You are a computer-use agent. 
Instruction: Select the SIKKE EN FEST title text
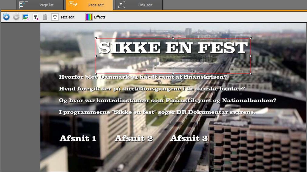coord(173,48)
